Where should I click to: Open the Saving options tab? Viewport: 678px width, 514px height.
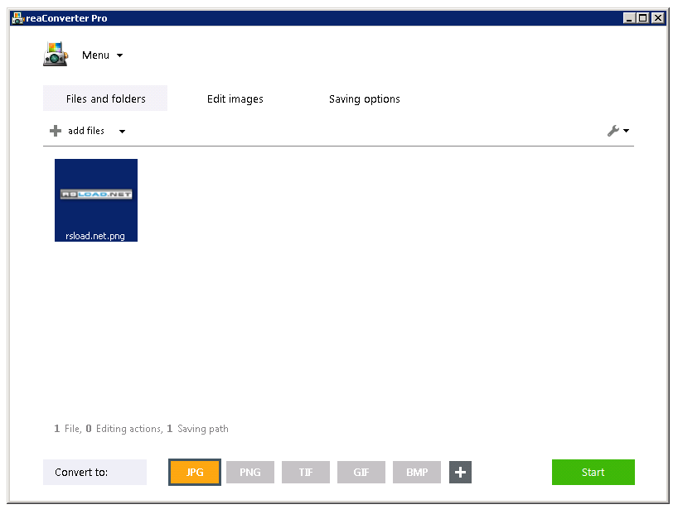tap(364, 98)
